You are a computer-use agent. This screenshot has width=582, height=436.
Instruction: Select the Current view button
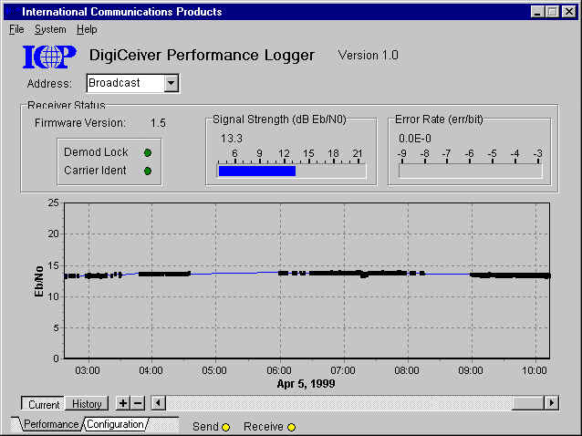(43, 404)
